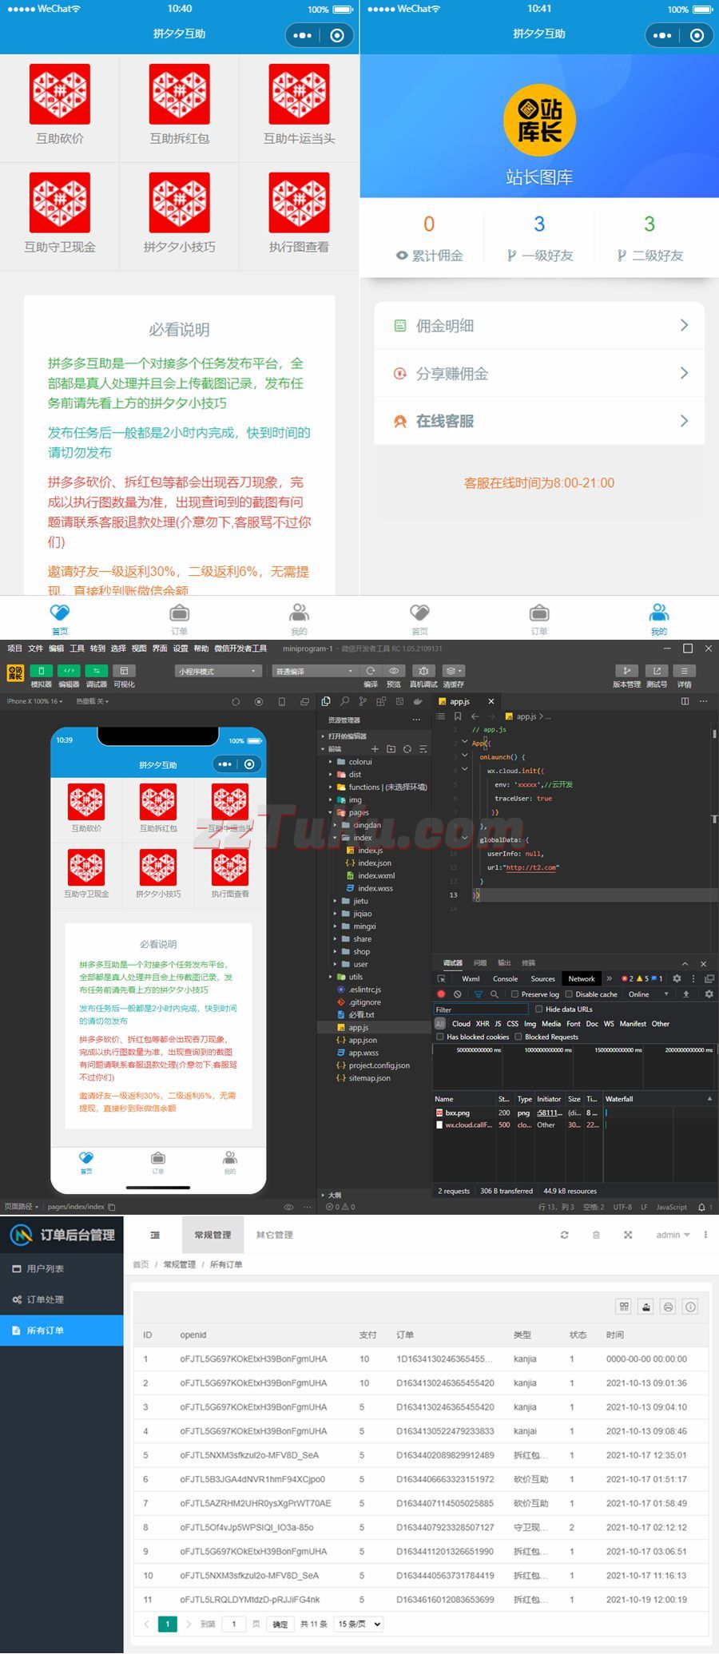Check the Disable cache option
Viewport: 719px width, 1654px height.
click(569, 994)
